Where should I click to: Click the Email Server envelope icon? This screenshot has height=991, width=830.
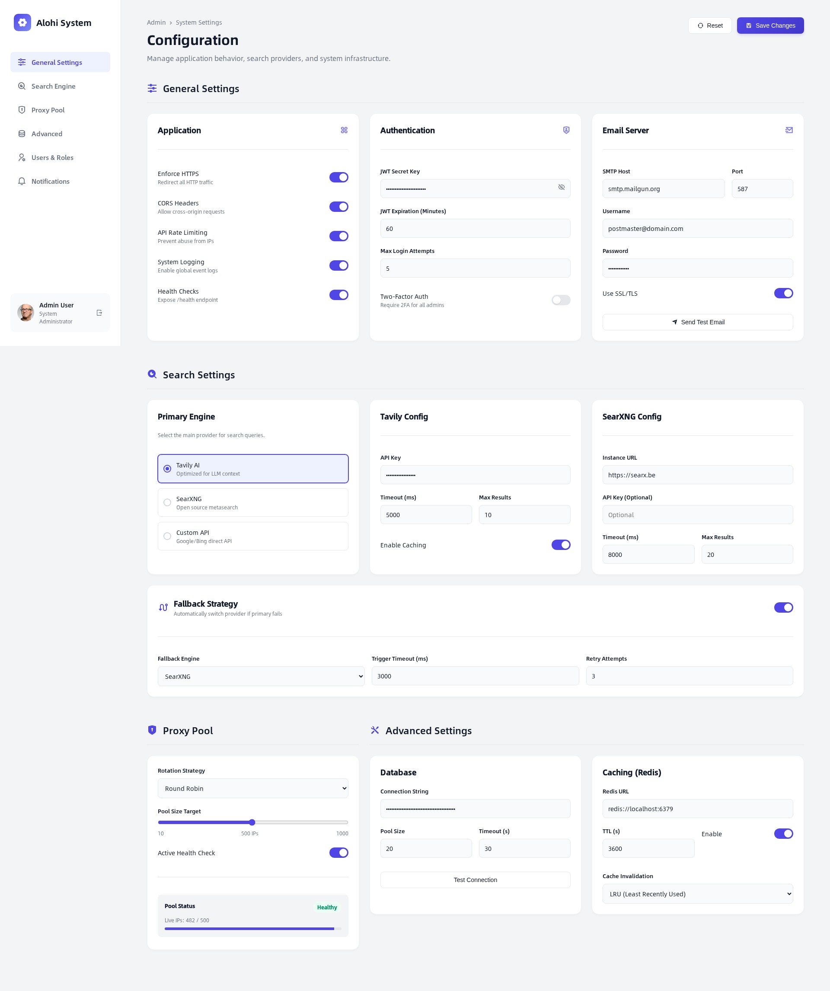(788, 130)
